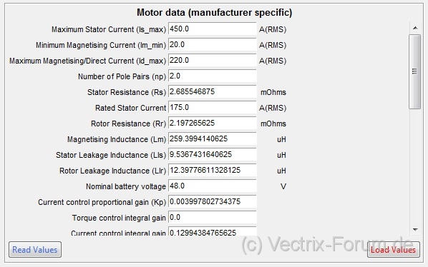Focus the Rotor Resistance (Rr) field
The image size is (428, 267).
coord(213,123)
